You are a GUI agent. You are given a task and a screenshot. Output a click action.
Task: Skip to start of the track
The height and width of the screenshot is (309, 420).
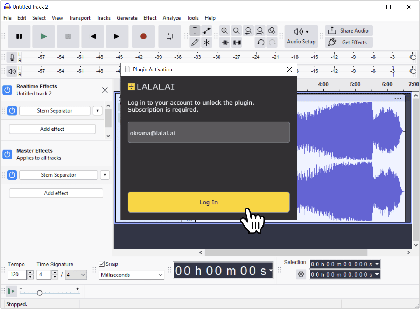point(93,36)
